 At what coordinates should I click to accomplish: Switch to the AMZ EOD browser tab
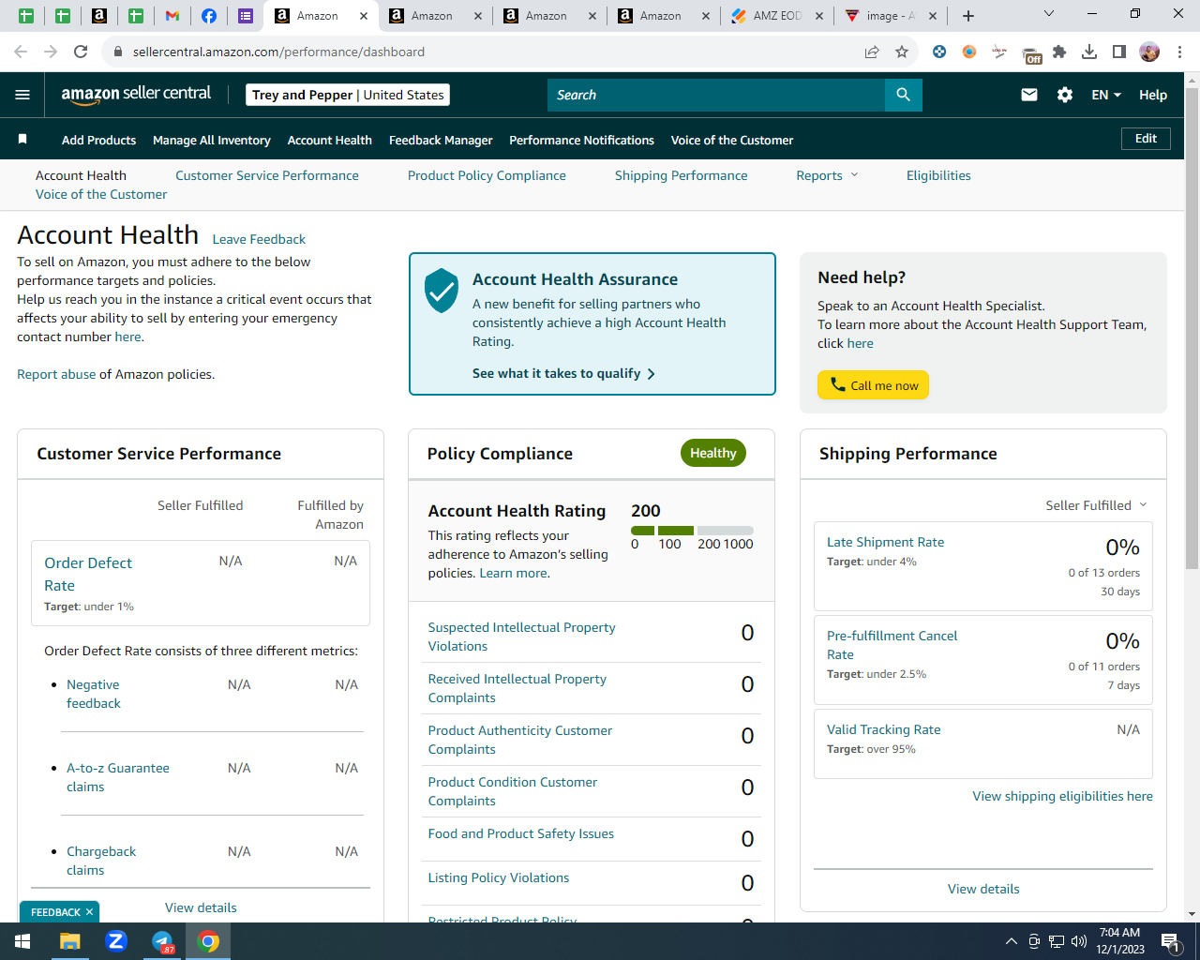click(x=777, y=16)
